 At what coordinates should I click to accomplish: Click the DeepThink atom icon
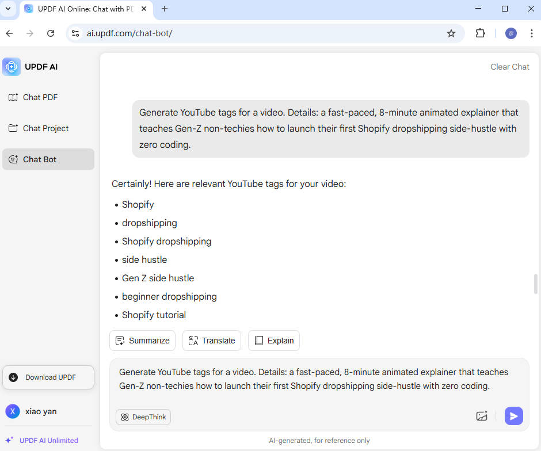click(125, 417)
